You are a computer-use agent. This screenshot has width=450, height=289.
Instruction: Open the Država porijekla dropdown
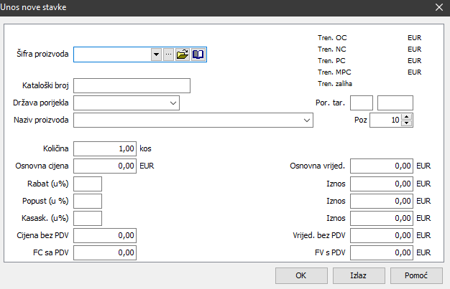point(173,103)
